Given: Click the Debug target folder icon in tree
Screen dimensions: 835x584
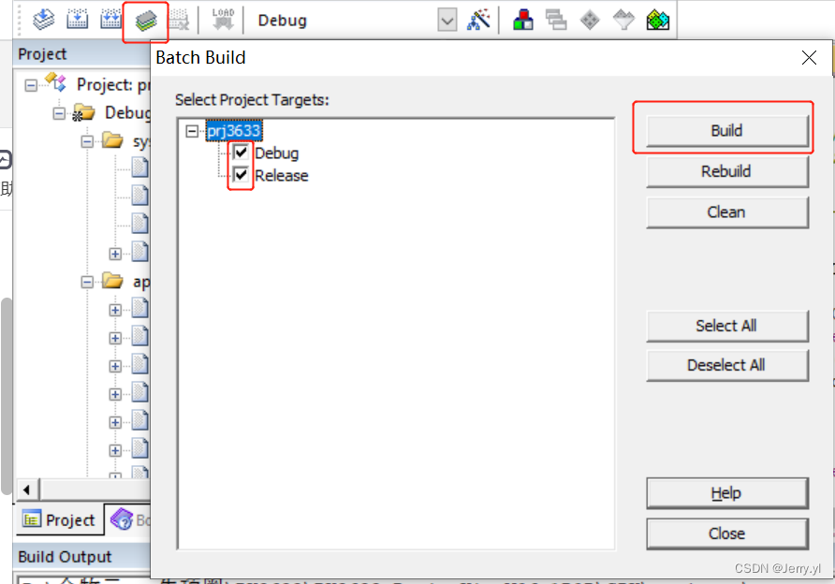Looking at the screenshot, I should pyautogui.click(x=83, y=113).
